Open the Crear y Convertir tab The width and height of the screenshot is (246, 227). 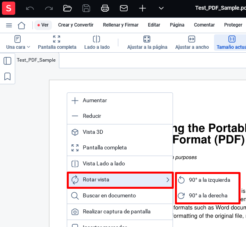[76, 25]
